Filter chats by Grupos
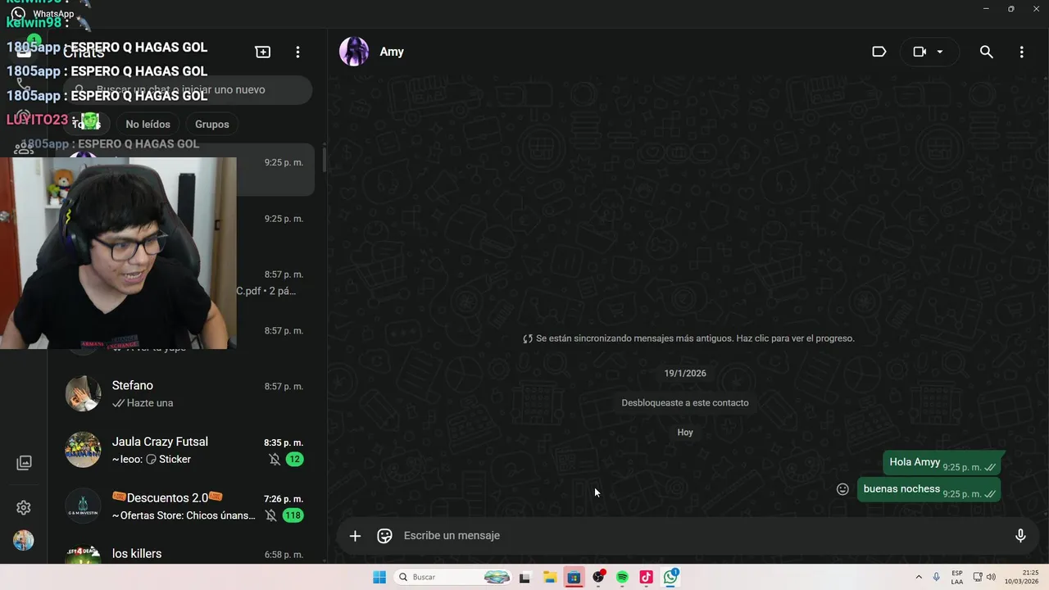Screen dimensions: 1049x590 click(x=212, y=125)
